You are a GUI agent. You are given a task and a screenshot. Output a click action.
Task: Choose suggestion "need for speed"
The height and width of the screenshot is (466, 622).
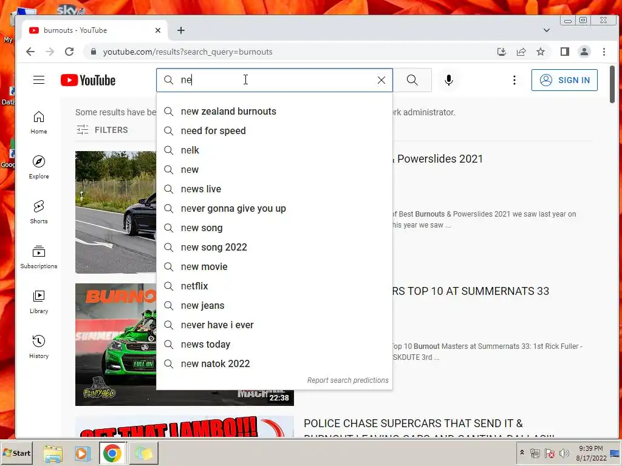(275, 131)
